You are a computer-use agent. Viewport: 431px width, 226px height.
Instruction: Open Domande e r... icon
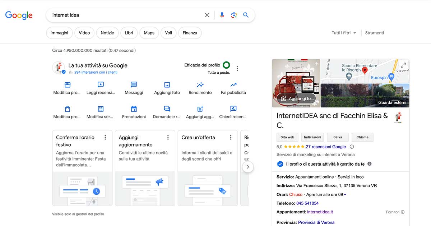[167, 109]
